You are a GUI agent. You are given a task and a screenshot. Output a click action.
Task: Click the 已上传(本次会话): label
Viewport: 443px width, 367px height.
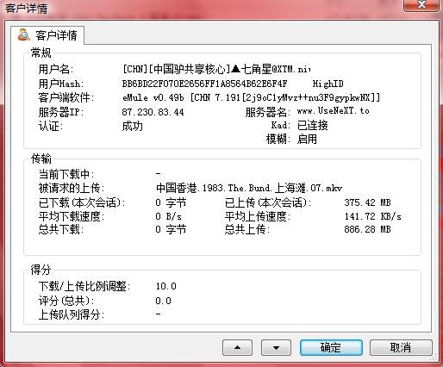[x=268, y=202]
